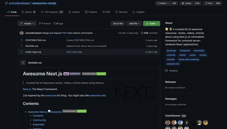
Task: Open pull request #187 link
Action: point(64,33)
